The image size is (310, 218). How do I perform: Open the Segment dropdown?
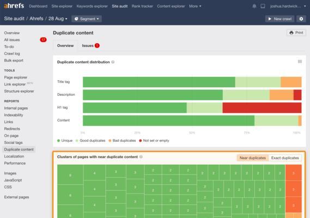(x=87, y=19)
